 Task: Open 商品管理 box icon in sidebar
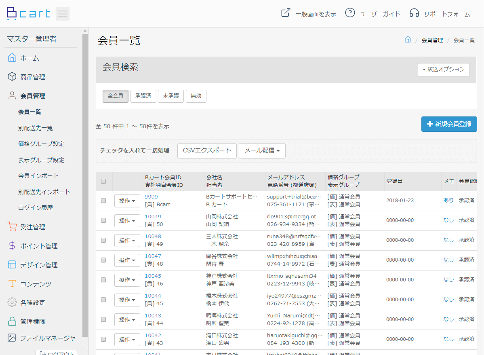click(x=12, y=77)
